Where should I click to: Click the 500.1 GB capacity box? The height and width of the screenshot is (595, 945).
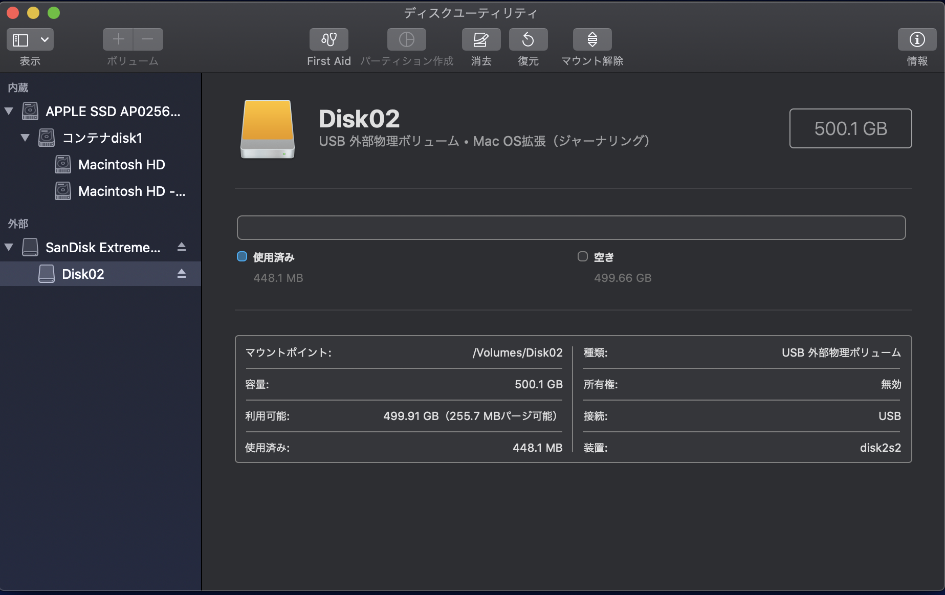click(x=850, y=128)
